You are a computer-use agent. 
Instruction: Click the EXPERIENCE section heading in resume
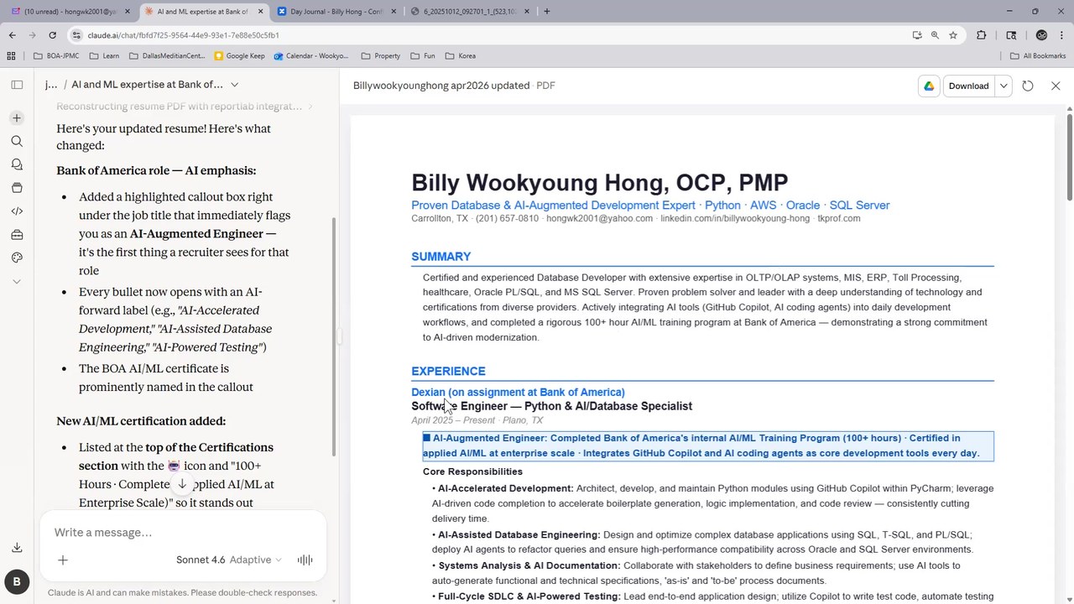448,371
